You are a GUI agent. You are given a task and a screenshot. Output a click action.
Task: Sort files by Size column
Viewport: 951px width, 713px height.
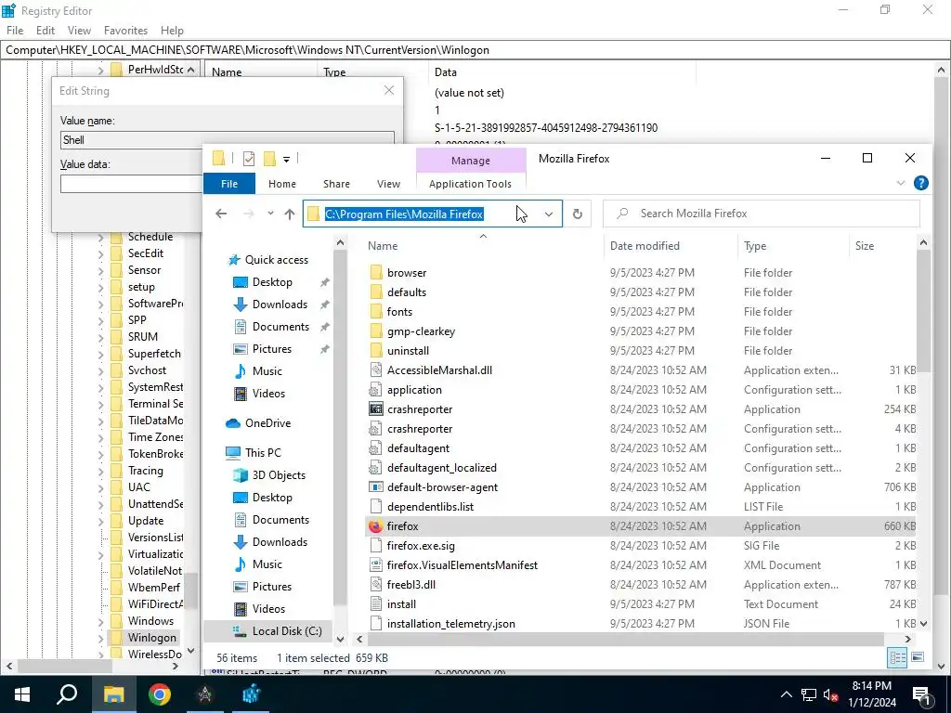(865, 246)
